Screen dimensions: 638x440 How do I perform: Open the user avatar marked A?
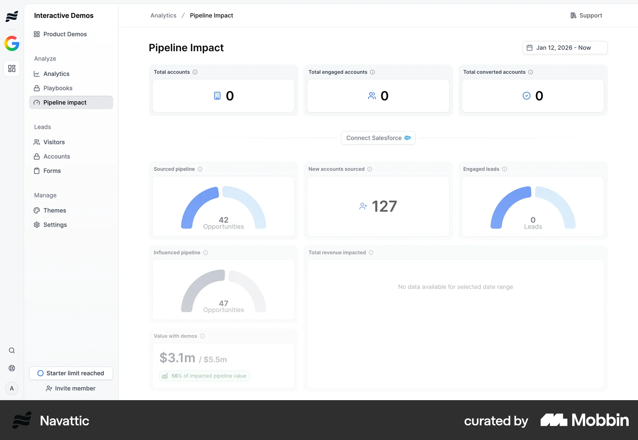(12, 389)
